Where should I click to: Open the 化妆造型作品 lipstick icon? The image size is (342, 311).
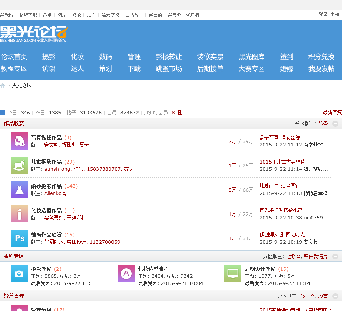19,214
